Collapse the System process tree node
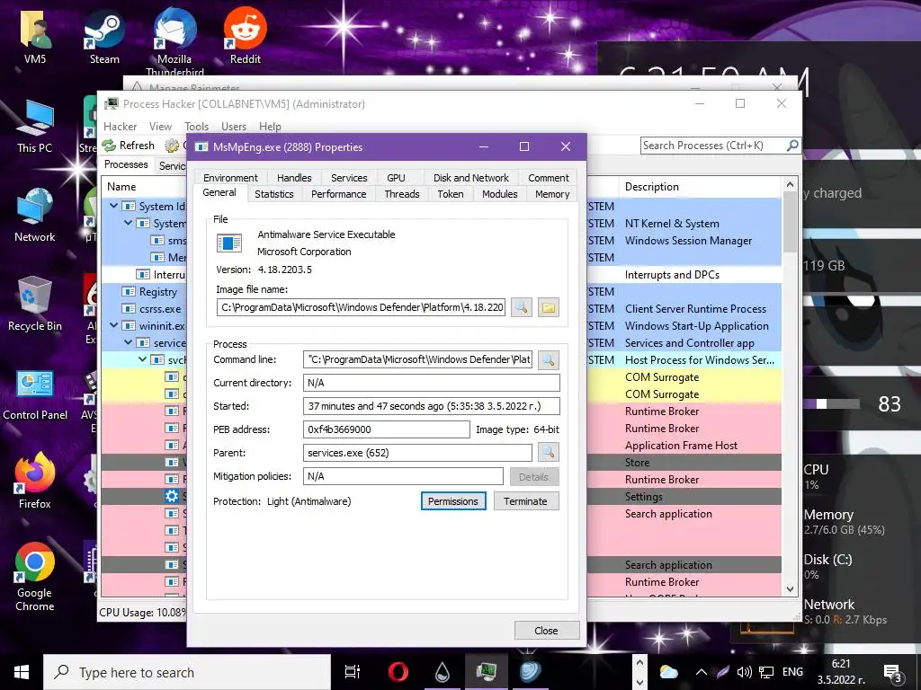 tap(128, 223)
